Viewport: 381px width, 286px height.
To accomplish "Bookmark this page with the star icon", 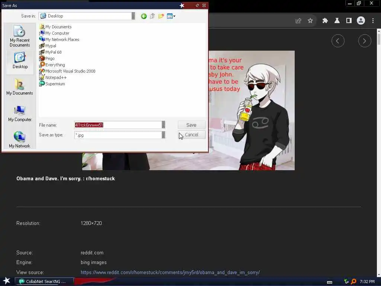I will (x=310, y=21).
